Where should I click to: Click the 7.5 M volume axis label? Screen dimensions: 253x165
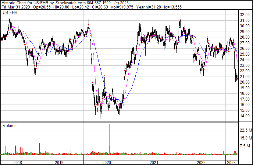click(247, 146)
